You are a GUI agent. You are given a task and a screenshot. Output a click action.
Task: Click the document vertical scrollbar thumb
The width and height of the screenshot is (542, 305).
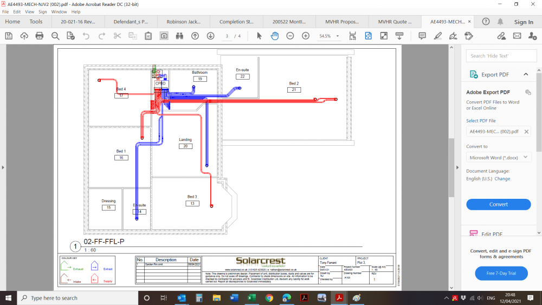pos(451,167)
